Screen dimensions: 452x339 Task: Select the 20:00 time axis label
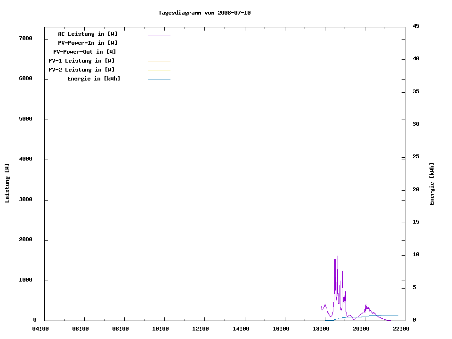point(362,329)
